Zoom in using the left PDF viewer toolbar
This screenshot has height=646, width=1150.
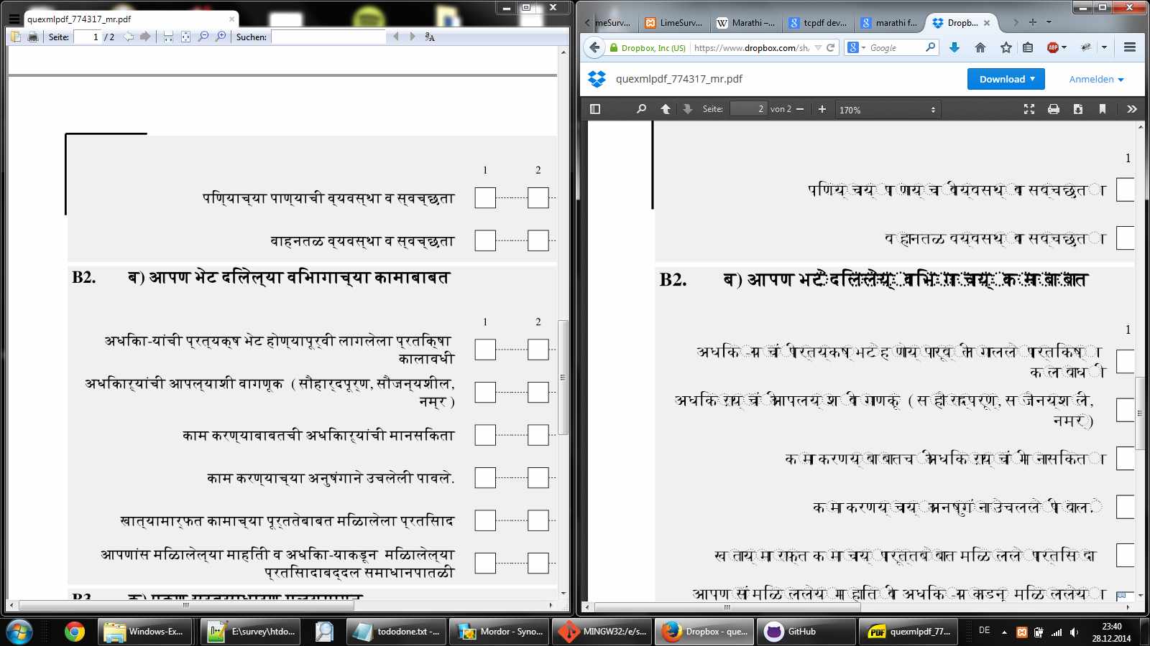pyautogui.click(x=221, y=37)
